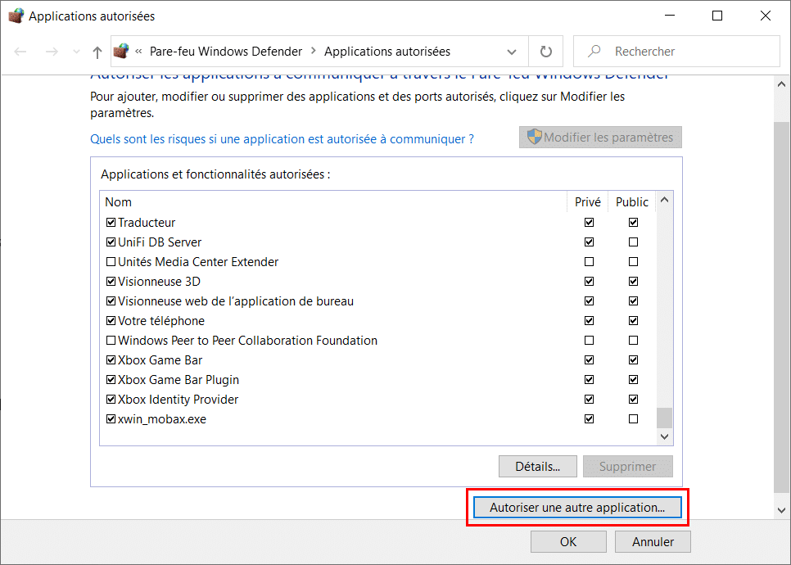Screen dimensions: 791x565
Task: Enable Privé for Unités Media Center Extender
Action: tap(589, 262)
